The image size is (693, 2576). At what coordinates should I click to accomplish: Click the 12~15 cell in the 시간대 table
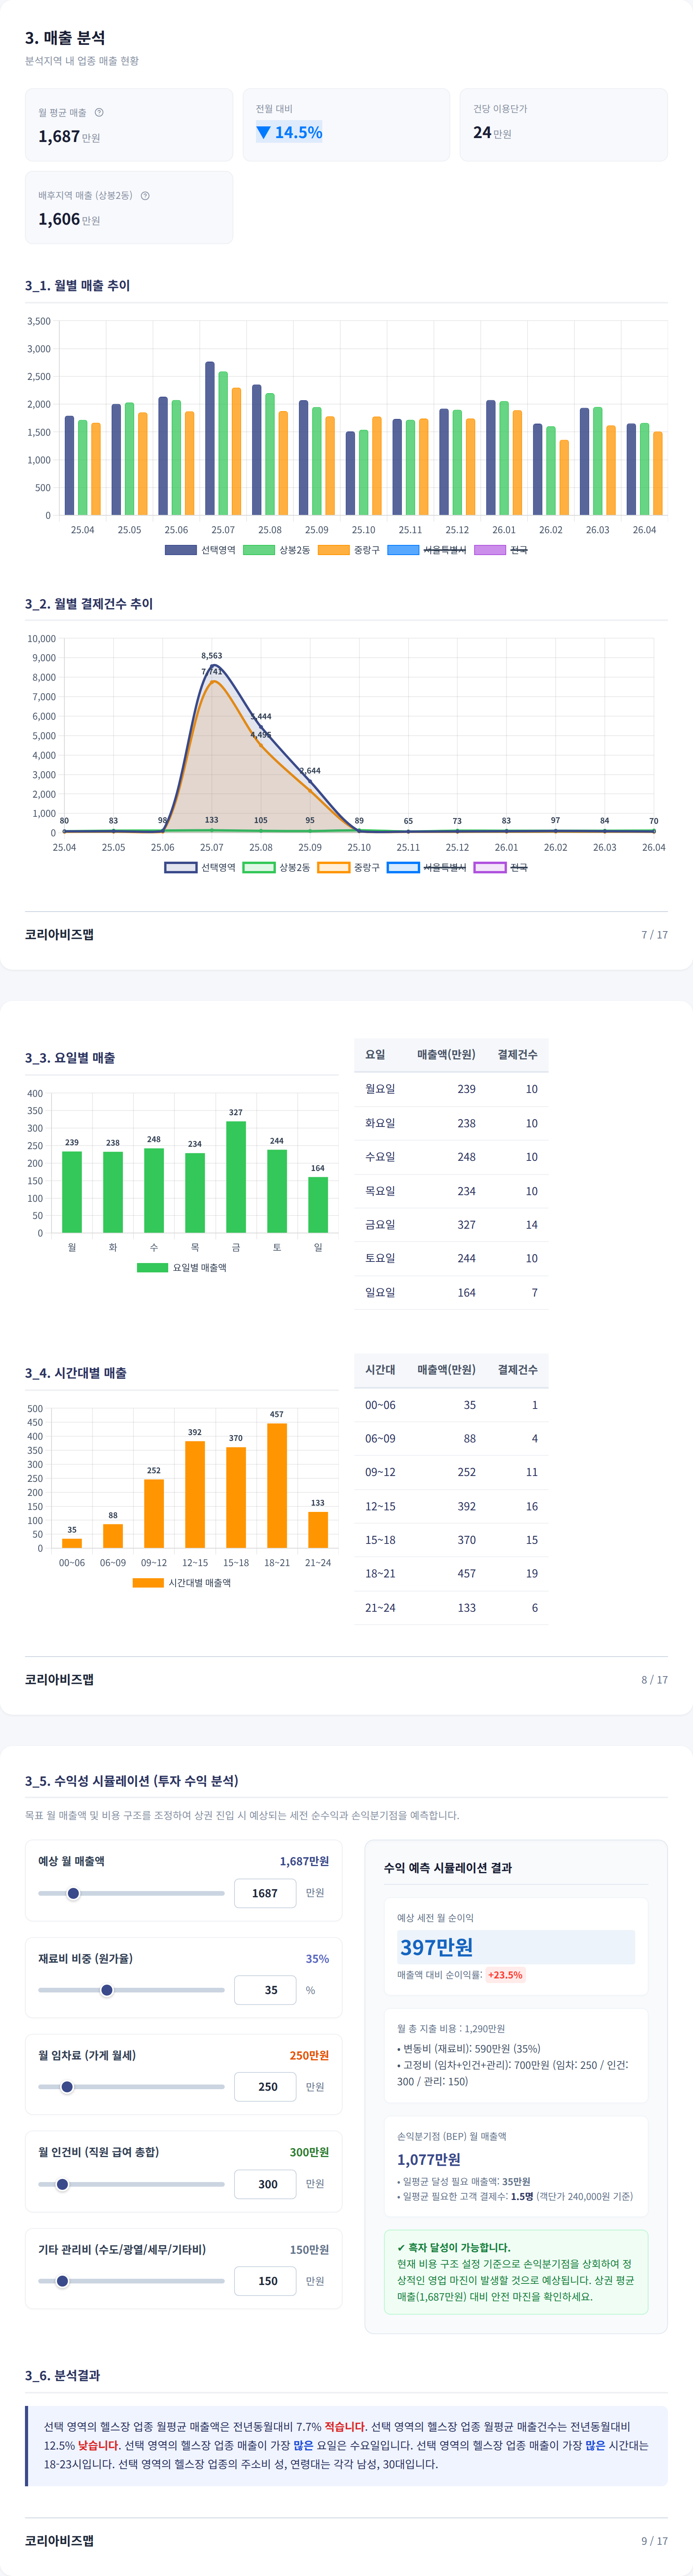point(380,1507)
